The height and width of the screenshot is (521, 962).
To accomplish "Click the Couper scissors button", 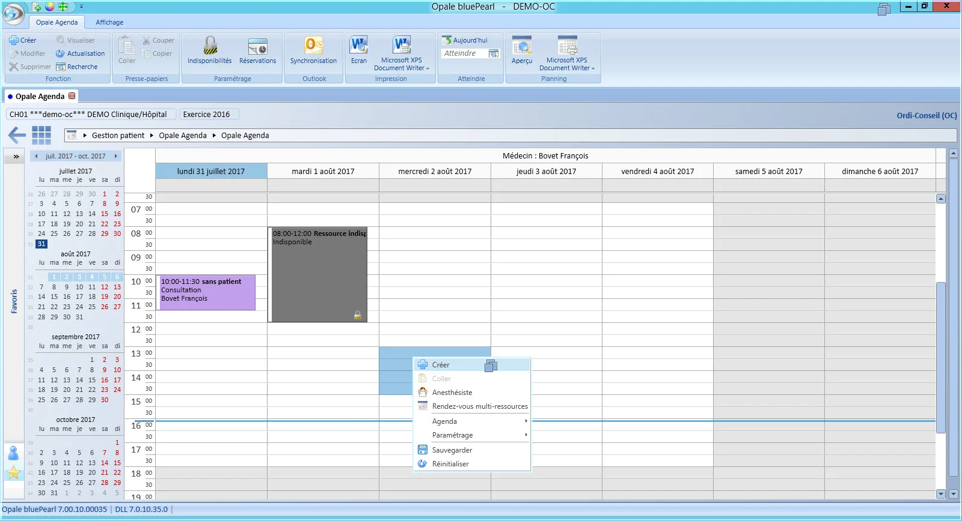I will click(159, 40).
